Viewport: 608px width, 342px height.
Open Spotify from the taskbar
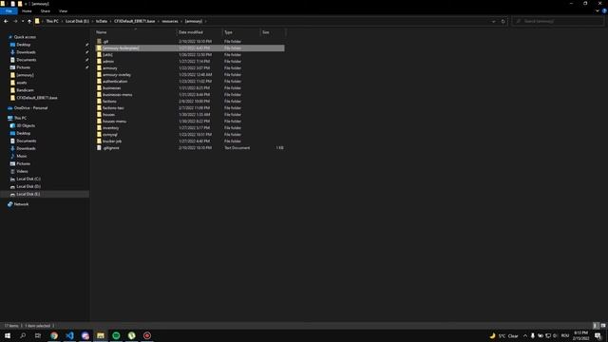(x=116, y=335)
